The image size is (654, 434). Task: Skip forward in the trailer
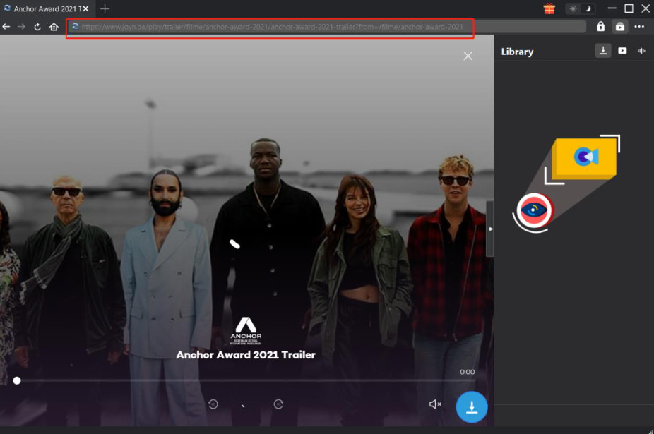point(278,404)
